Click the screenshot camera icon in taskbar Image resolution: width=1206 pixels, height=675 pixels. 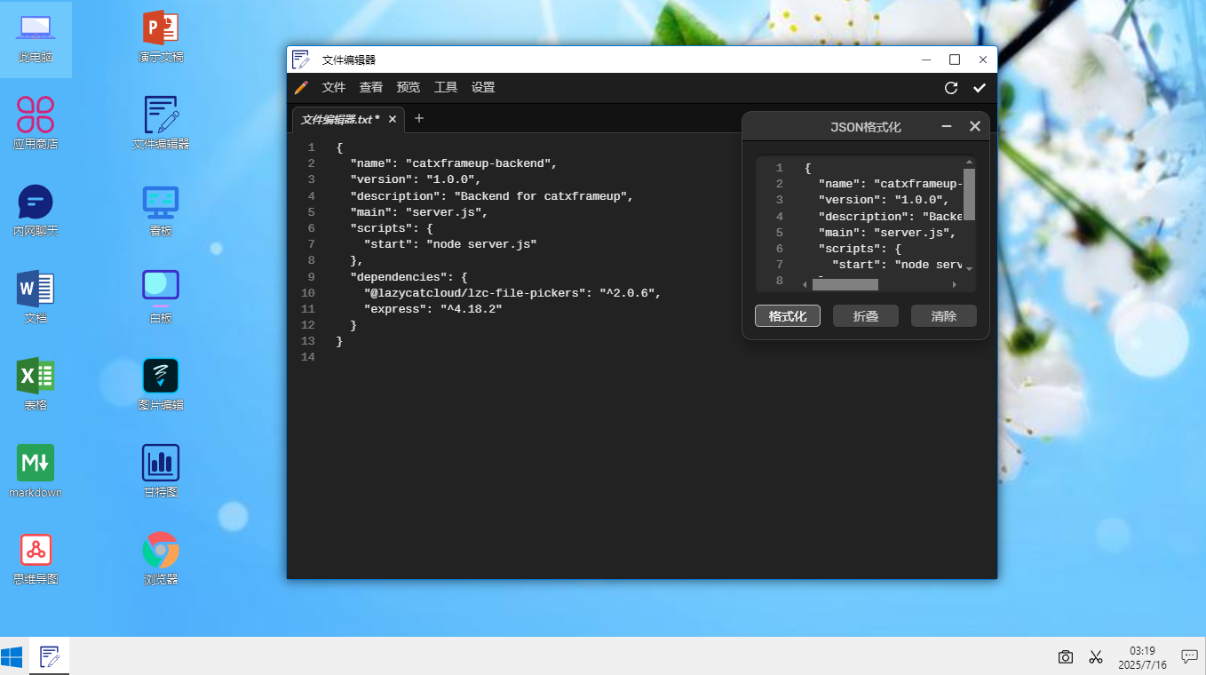tap(1066, 657)
